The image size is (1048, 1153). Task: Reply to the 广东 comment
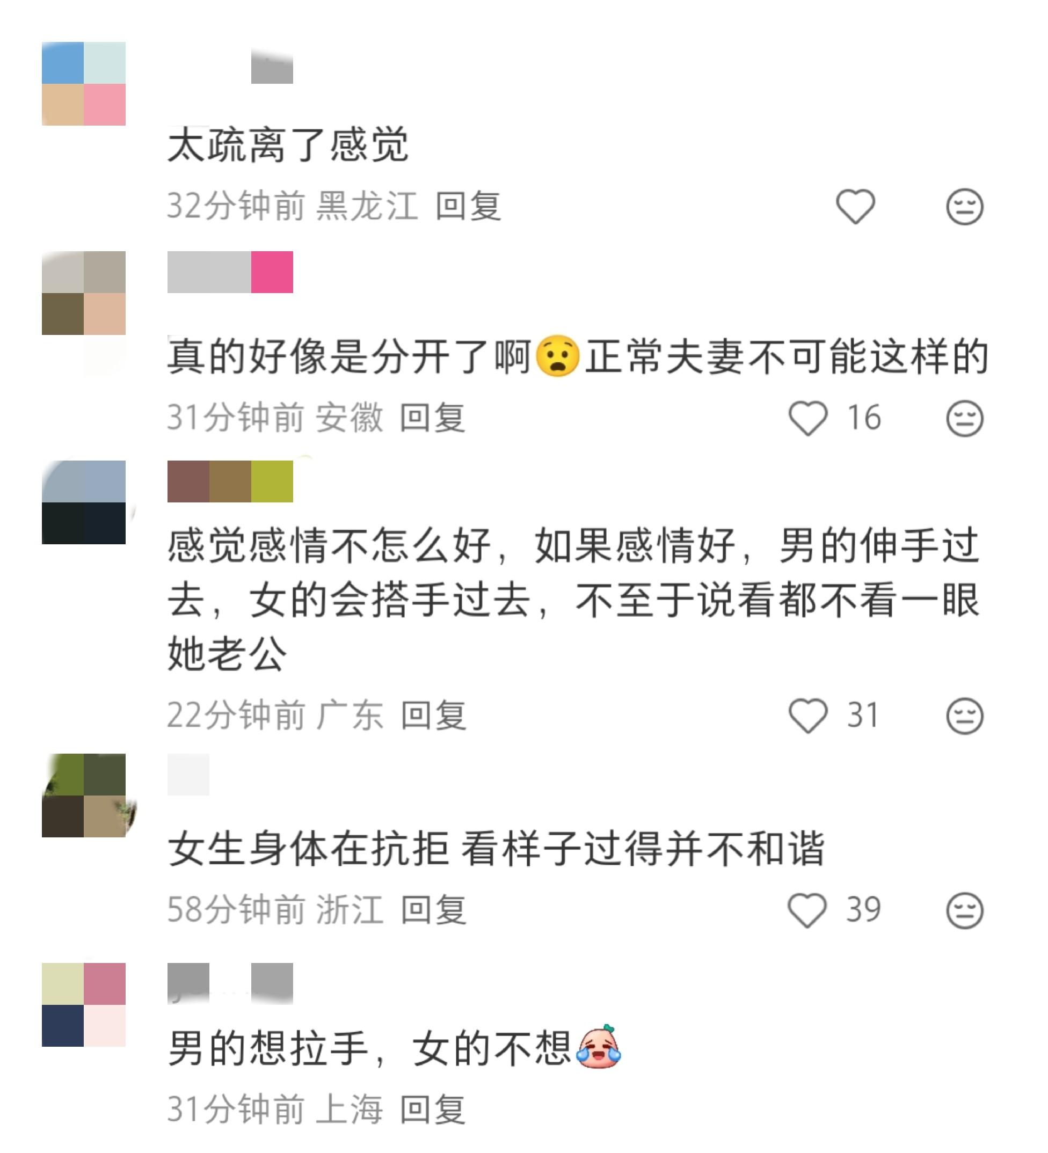(x=433, y=716)
